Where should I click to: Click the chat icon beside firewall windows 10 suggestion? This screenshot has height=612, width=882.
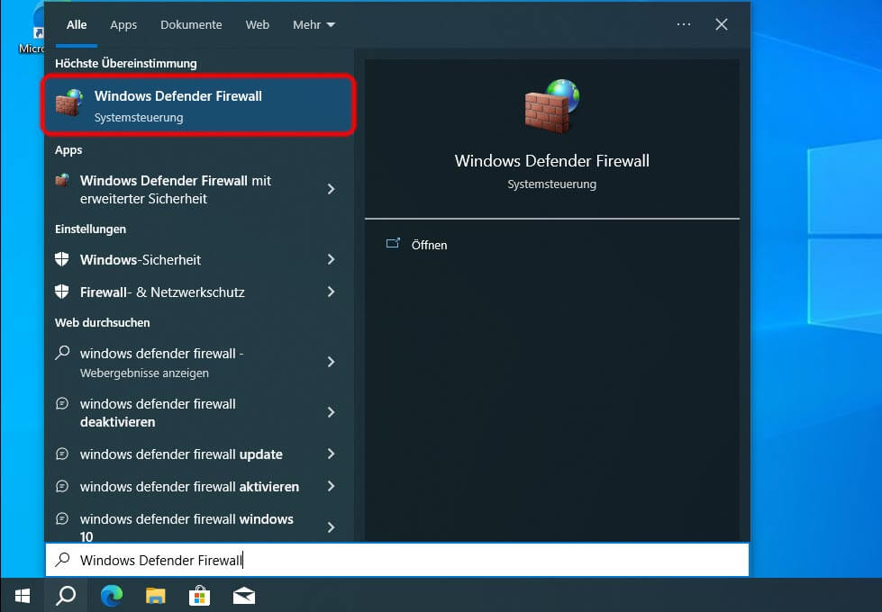tap(62, 518)
